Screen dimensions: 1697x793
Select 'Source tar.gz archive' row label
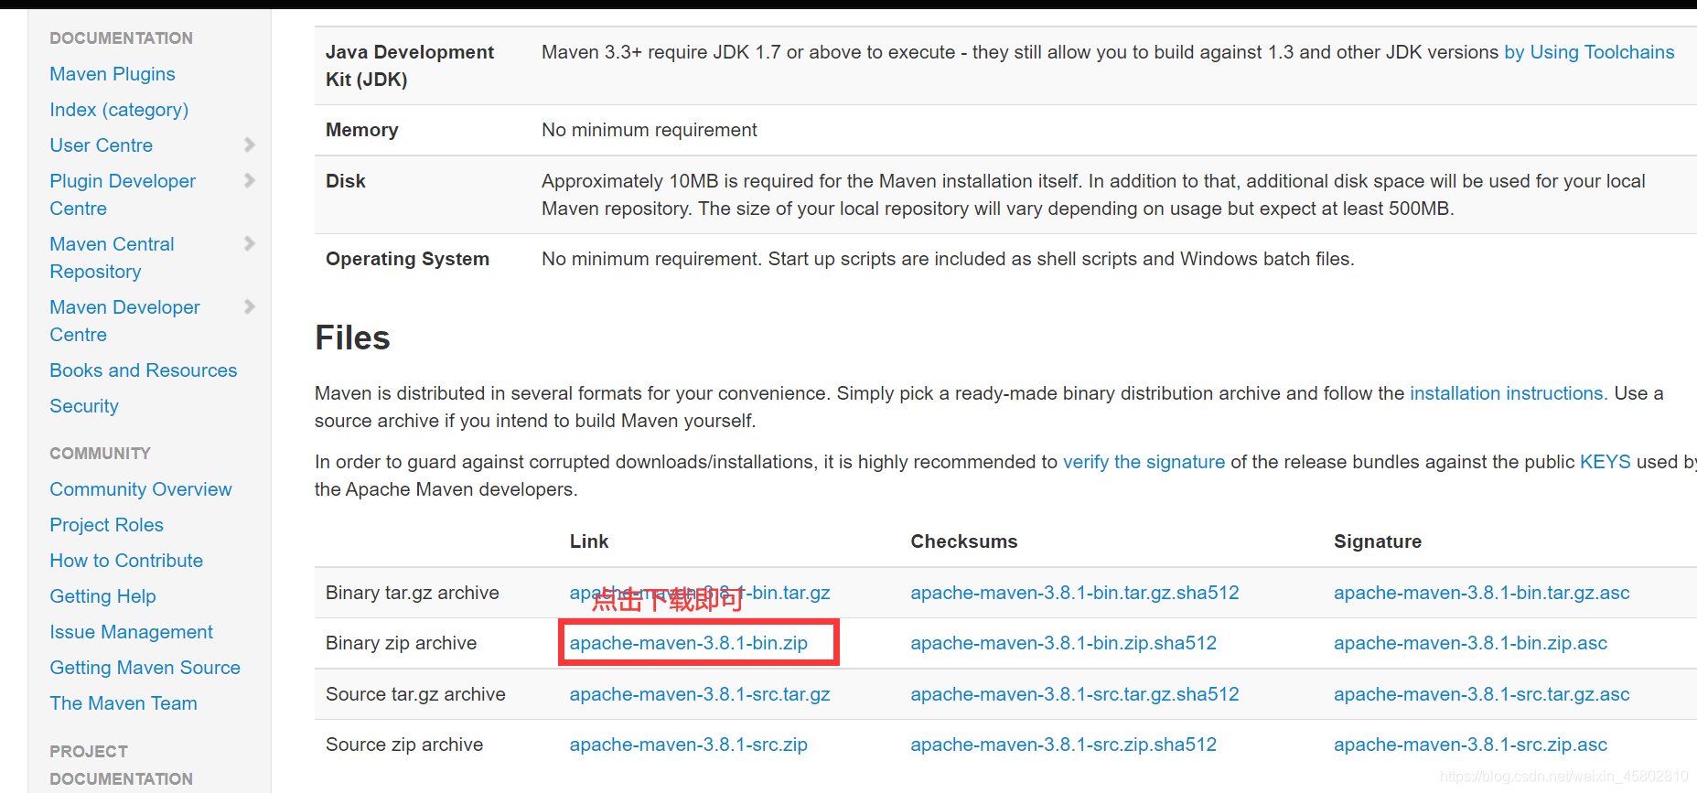click(x=415, y=694)
